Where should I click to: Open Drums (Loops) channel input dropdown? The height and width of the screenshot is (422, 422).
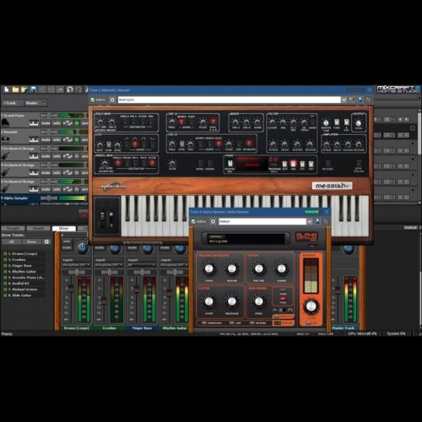pyautogui.click(x=76, y=265)
